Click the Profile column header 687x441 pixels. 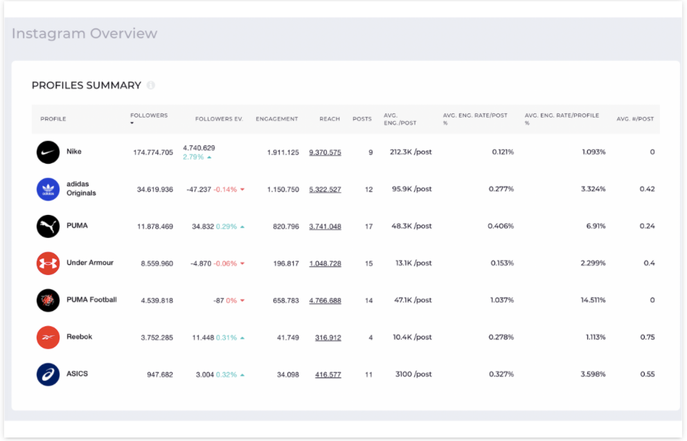[53, 119]
